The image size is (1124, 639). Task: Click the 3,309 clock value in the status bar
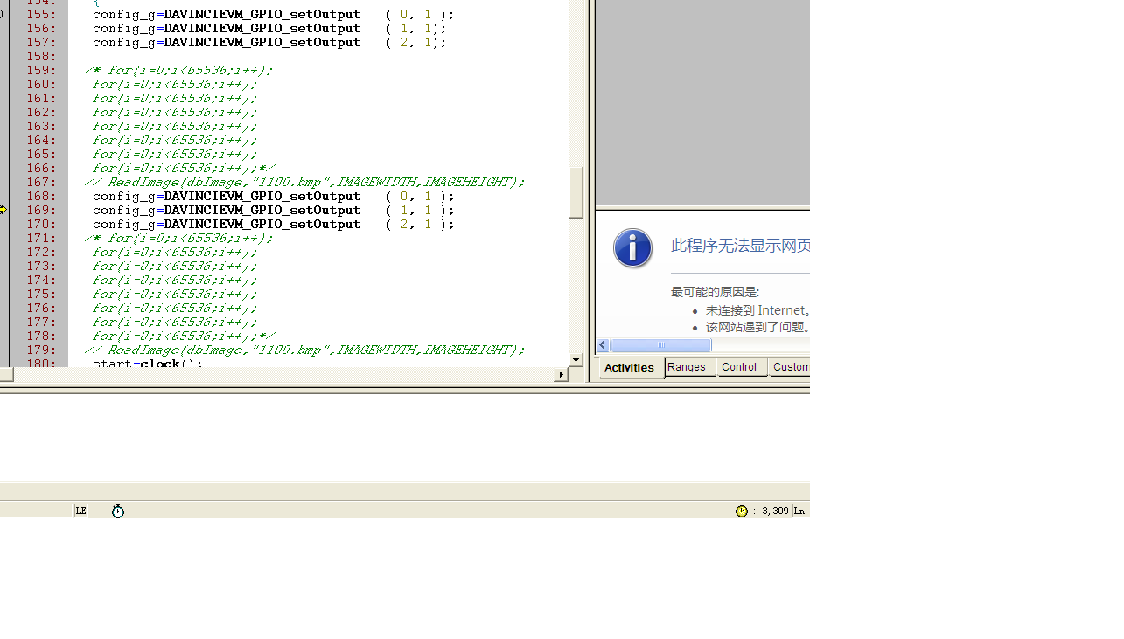(x=775, y=511)
